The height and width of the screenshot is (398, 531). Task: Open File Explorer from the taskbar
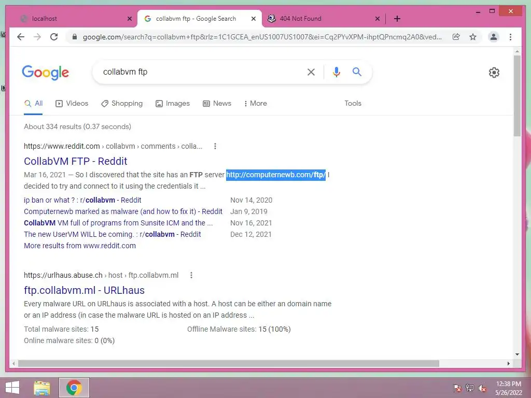click(x=42, y=388)
